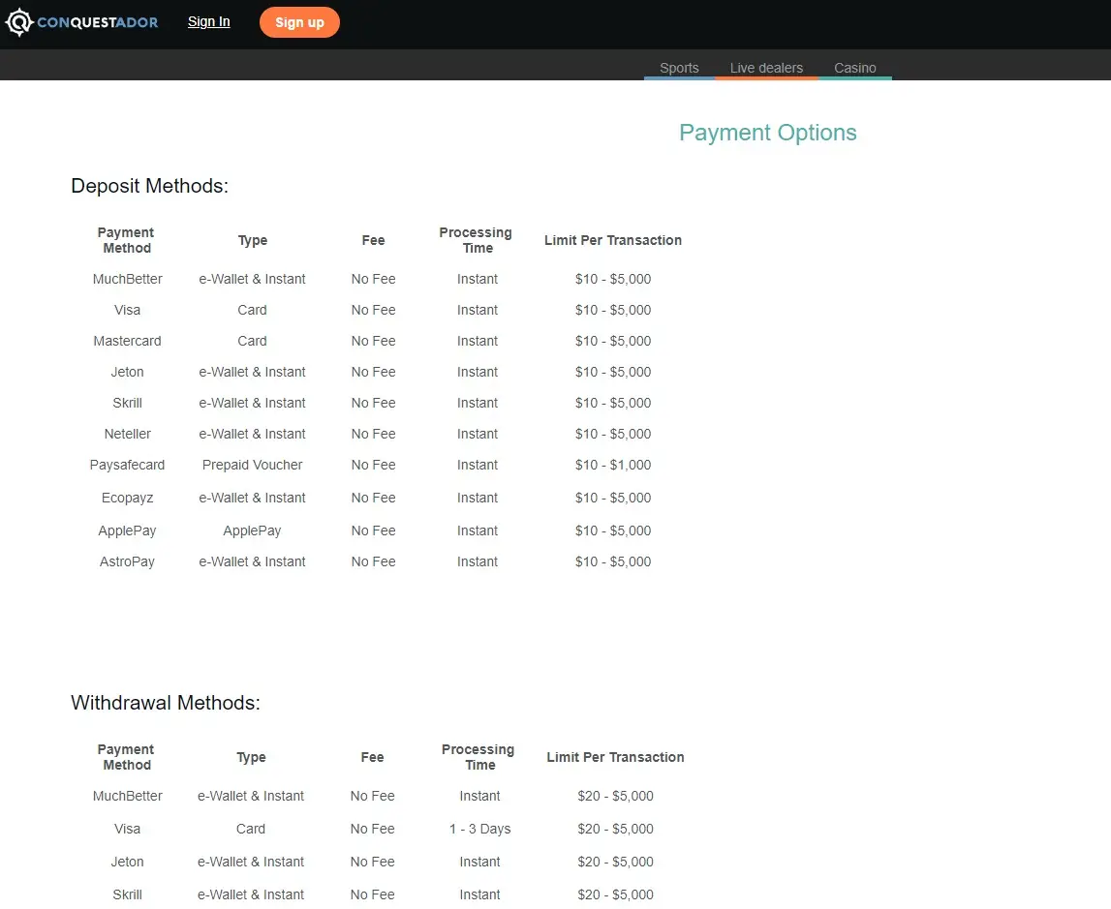Click Instant in the AstroPay deposit row
Screen dimensions: 1111x909
point(477,561)
